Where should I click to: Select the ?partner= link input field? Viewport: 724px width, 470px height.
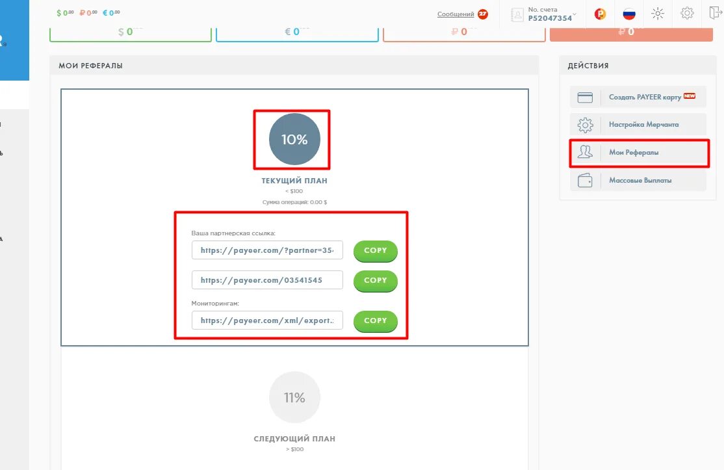tap(267, 250)
